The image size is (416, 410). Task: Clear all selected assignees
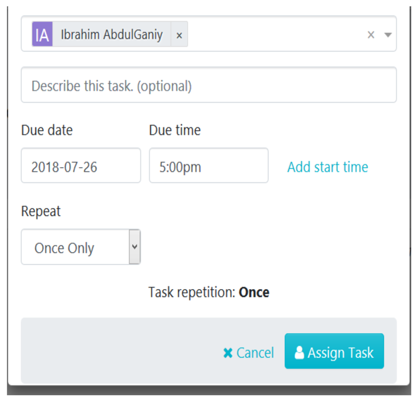click(371, 34)
